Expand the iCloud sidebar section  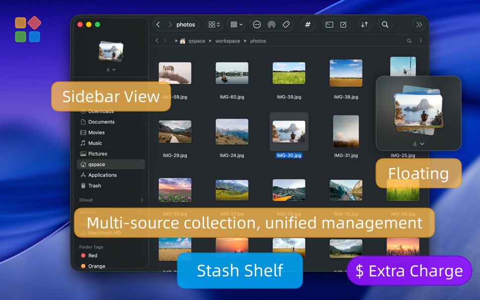click(142, 200)
